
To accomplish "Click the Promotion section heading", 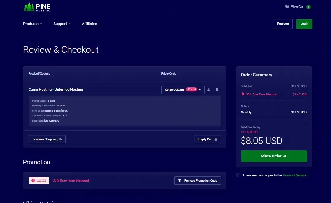I will click(36, 162).
